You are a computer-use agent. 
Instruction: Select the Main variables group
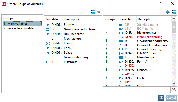tap(22, 24)
